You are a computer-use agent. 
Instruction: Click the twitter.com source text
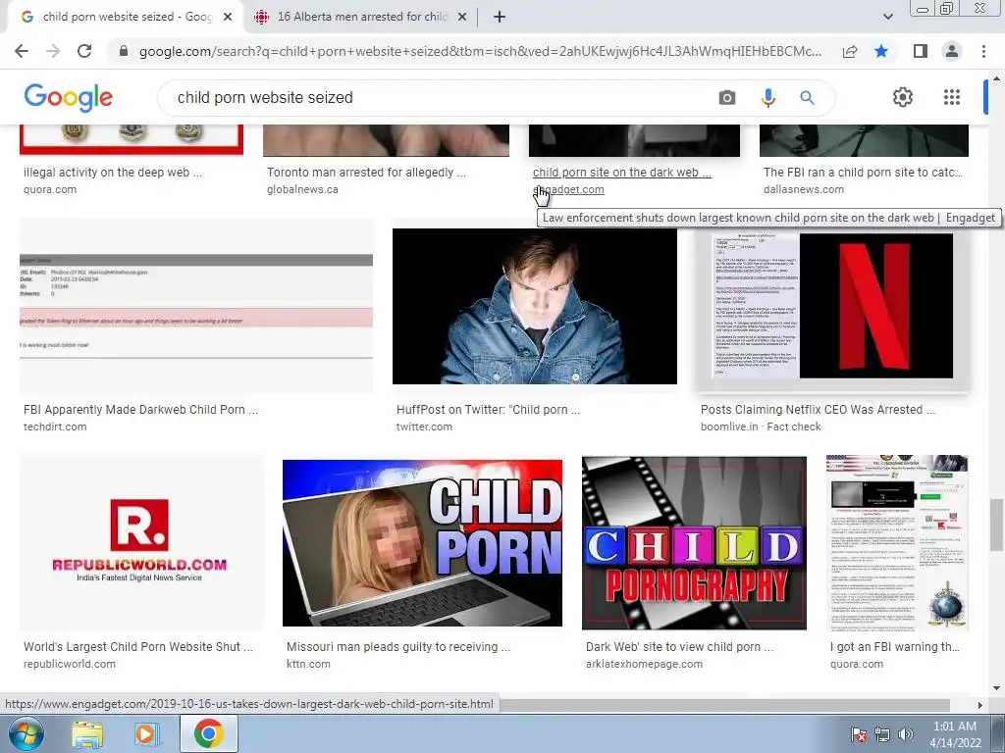pos(424,427)
